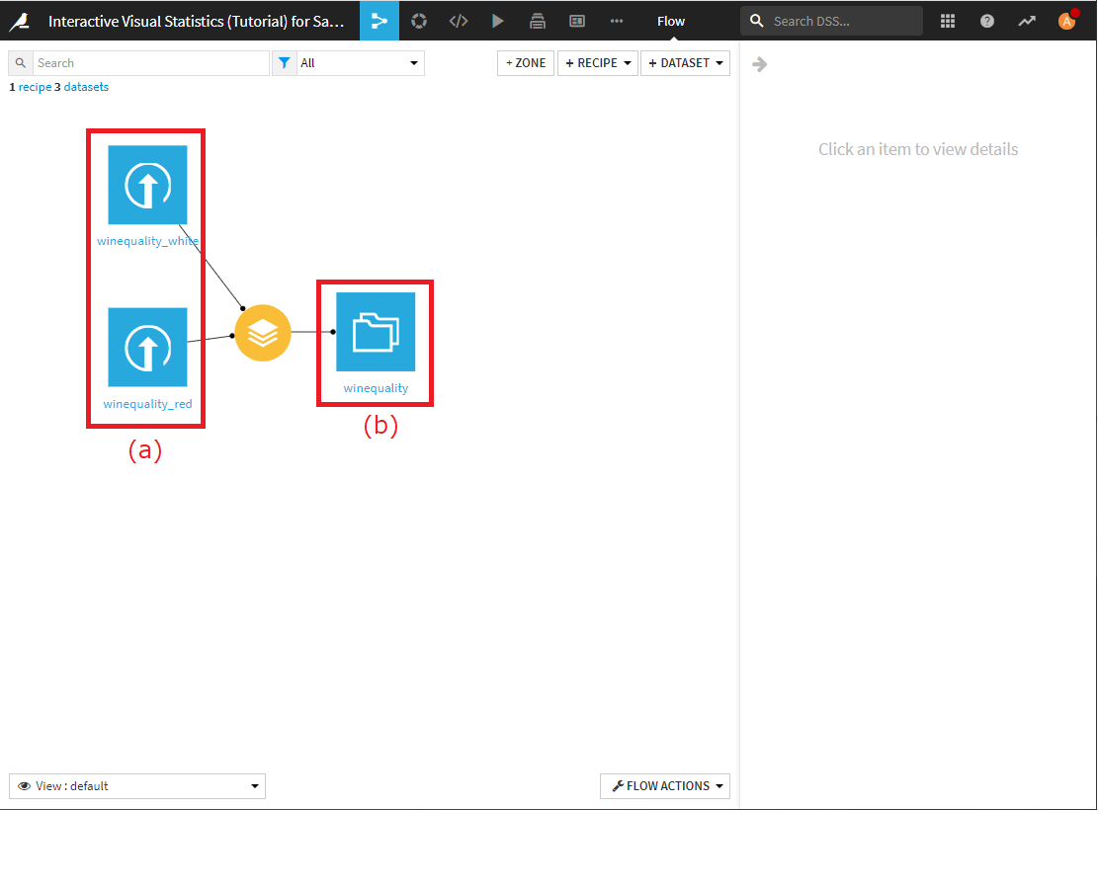Screen dimensions: 1099x888
Task: Click the magnifier icon in Search DSS
Action: (x=757, y=21)
